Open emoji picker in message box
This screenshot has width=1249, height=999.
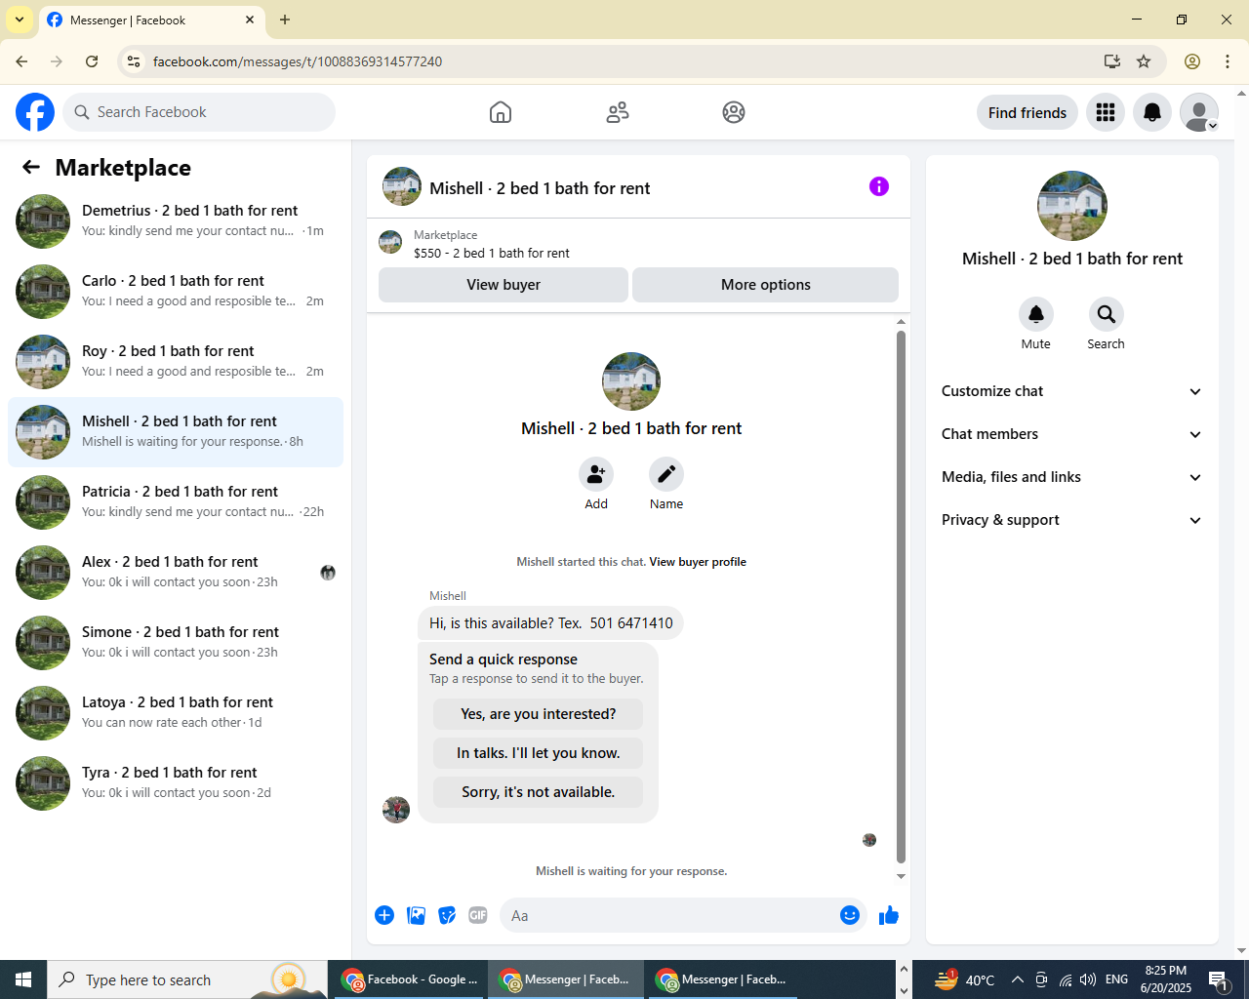(x=850, y=915)
